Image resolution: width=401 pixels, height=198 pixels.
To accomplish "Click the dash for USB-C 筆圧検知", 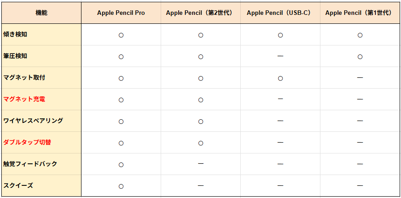I will tap(280, 56).
